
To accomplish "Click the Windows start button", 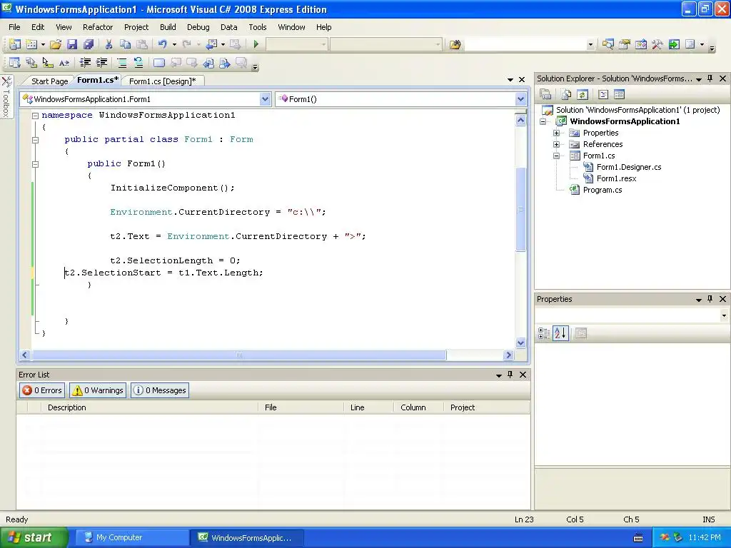I will [x=34, y=538].
